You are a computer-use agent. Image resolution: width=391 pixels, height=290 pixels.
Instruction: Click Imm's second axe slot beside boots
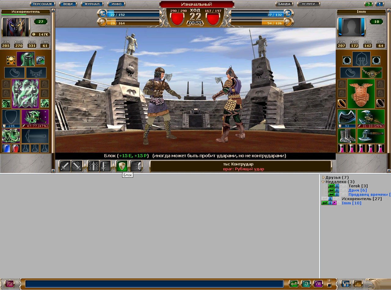click(x=371, y=136)
